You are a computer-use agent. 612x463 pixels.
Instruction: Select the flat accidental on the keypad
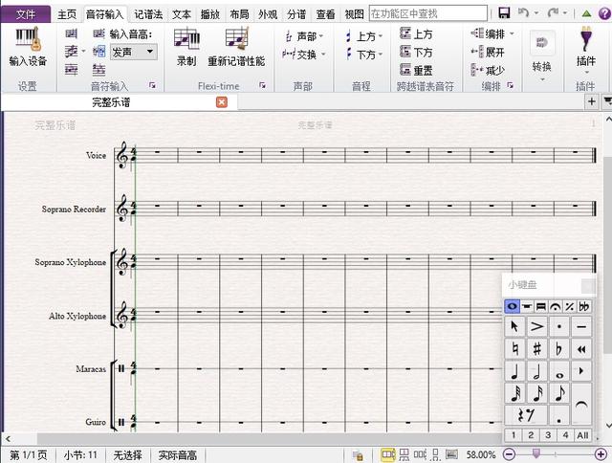click(x=558, y=348)
